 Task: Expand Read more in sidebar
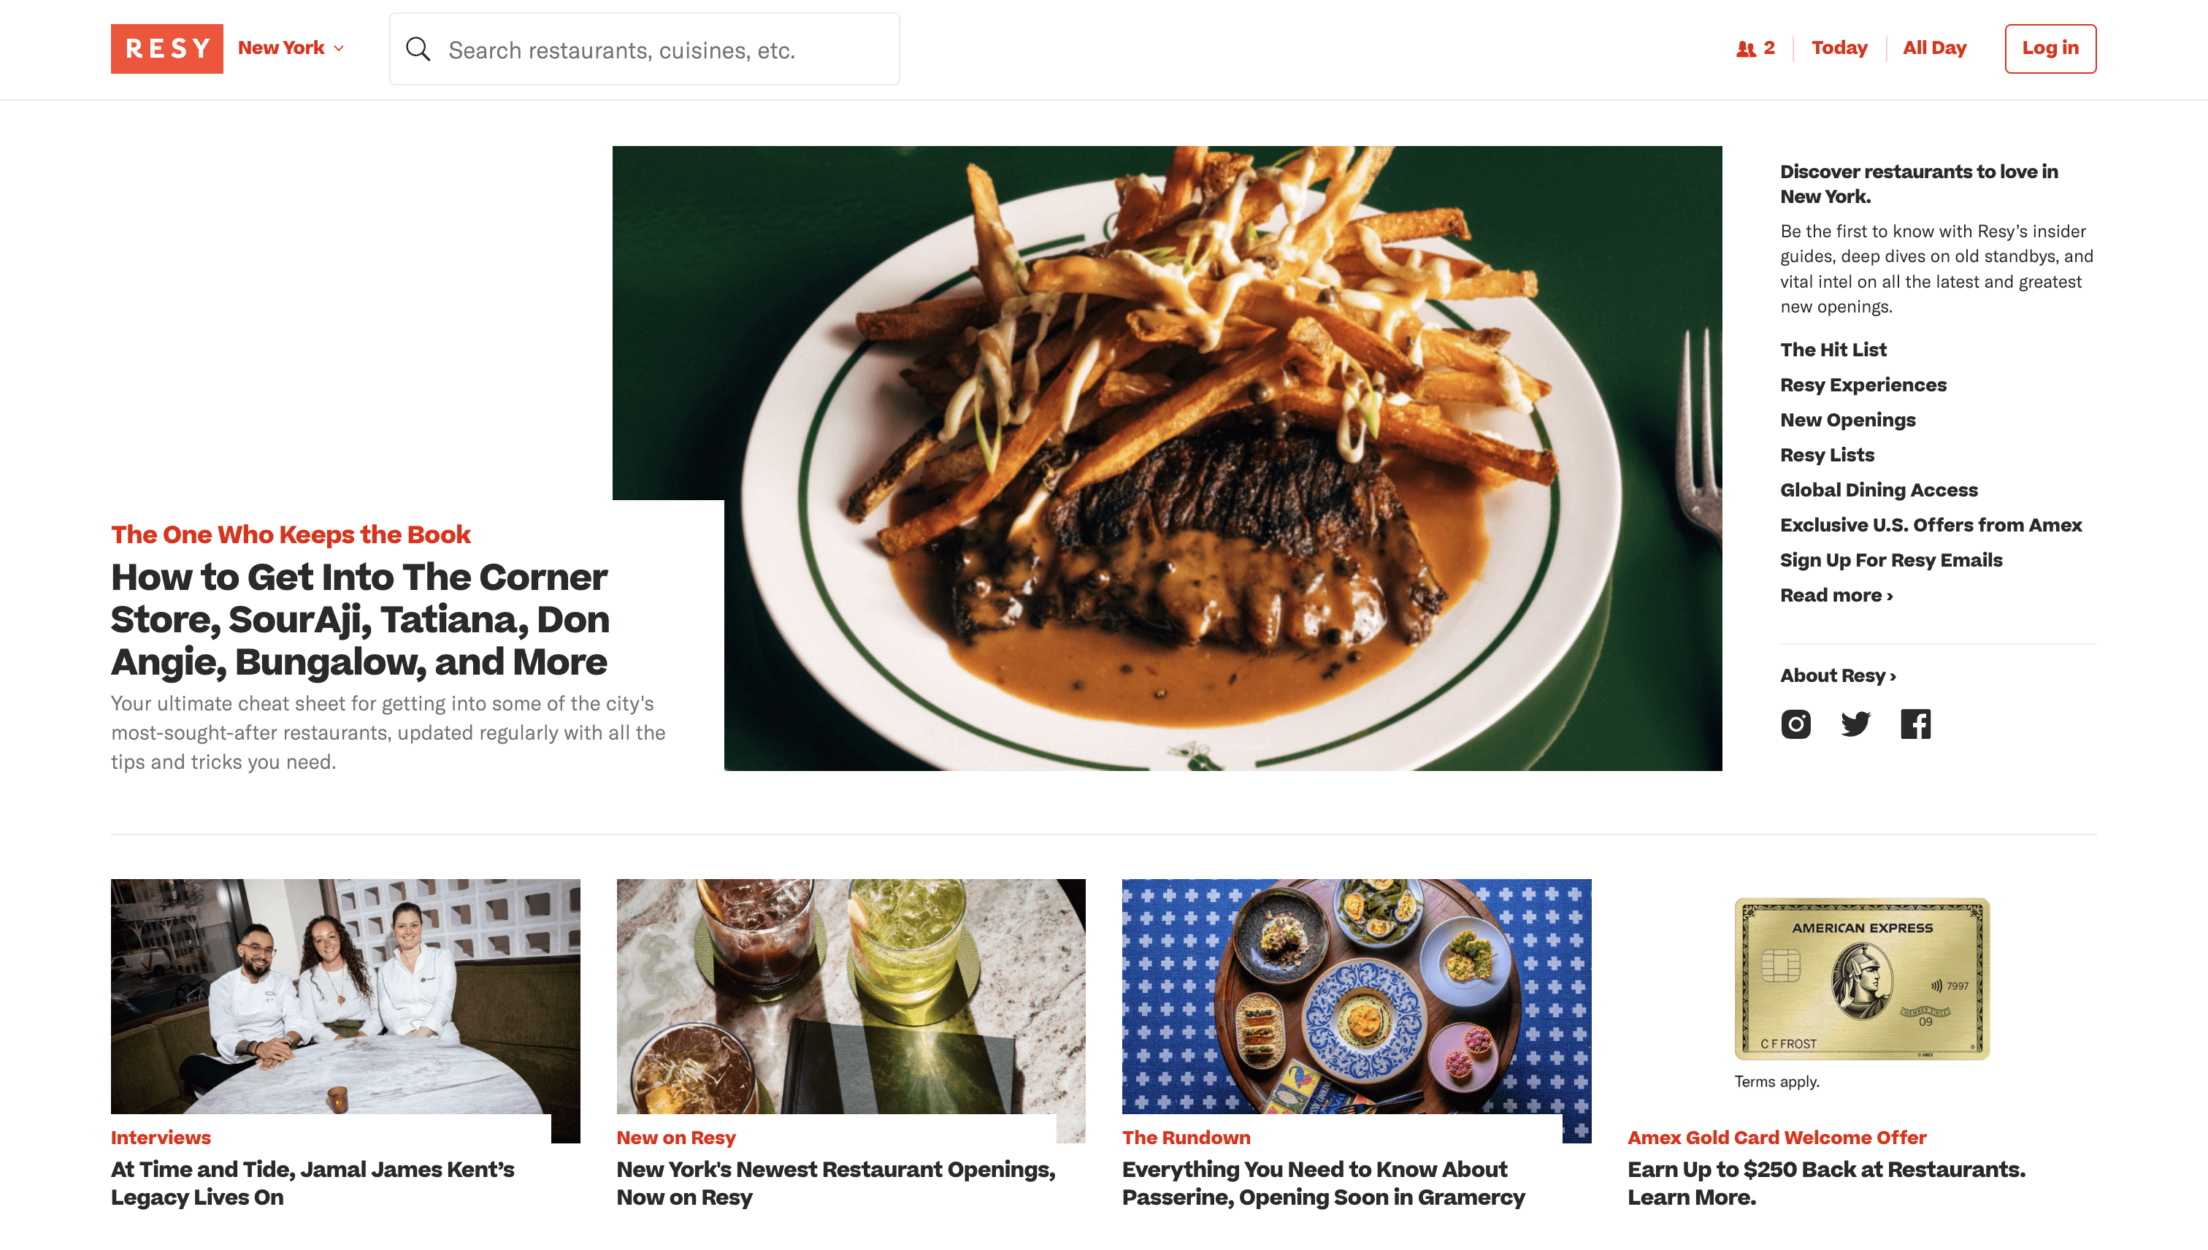pyautogui.click(x=1836, y=595)
